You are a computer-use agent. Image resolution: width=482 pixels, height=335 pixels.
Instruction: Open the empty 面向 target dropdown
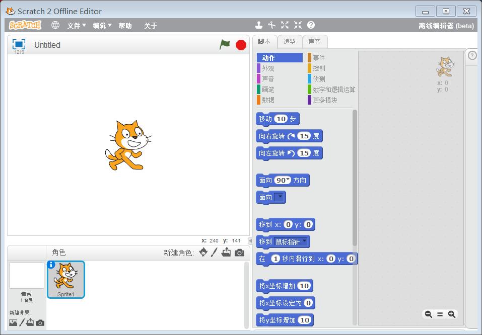click(x=279, y=197)
